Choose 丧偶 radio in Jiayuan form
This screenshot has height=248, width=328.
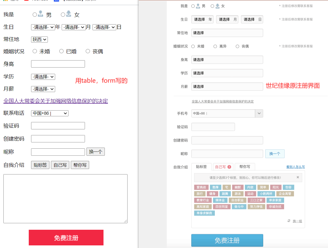[237, 46]
